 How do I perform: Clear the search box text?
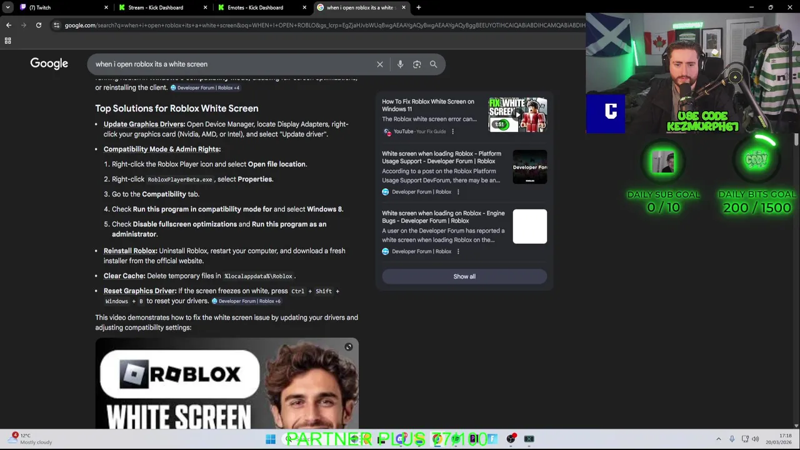point(380,64)
